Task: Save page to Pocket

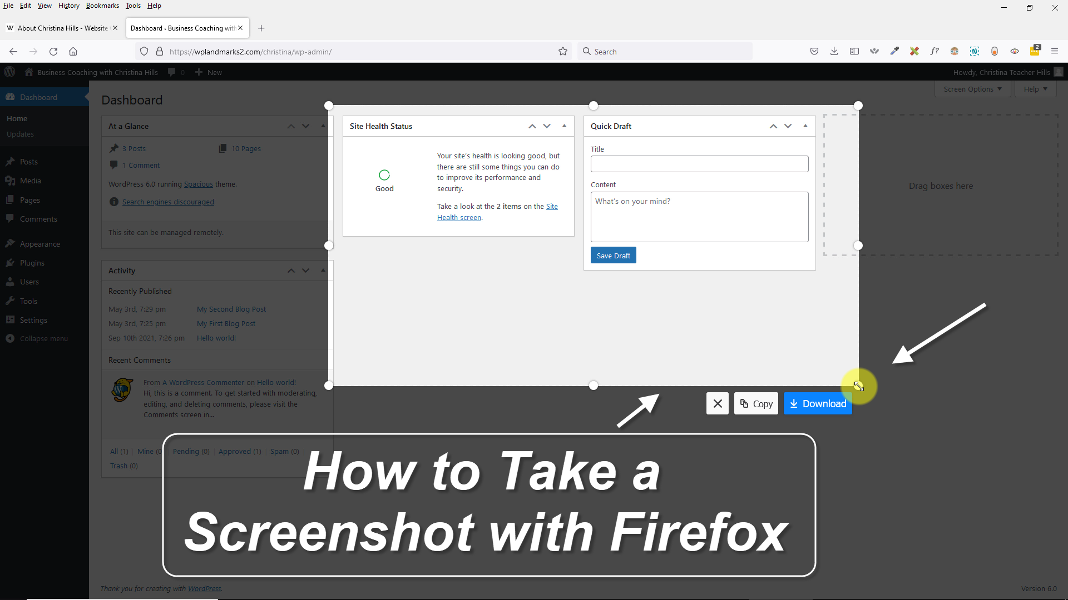Action: 814,52
